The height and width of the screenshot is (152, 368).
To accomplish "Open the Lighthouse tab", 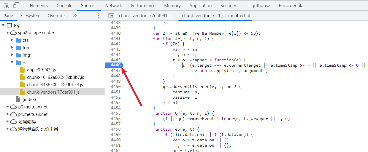I will 259,6.
